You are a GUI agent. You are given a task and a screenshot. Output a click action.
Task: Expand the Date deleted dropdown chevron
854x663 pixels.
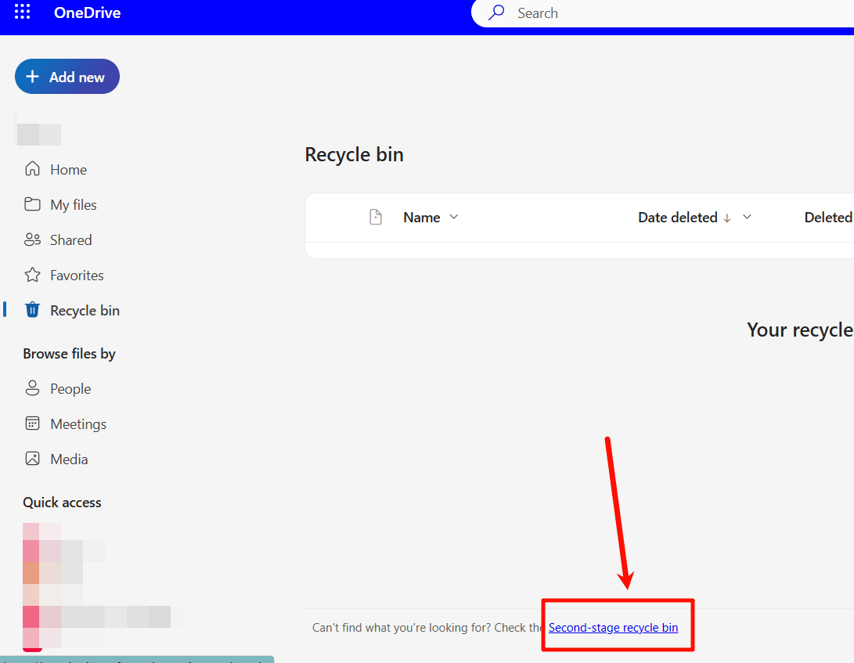coord(747,217)
